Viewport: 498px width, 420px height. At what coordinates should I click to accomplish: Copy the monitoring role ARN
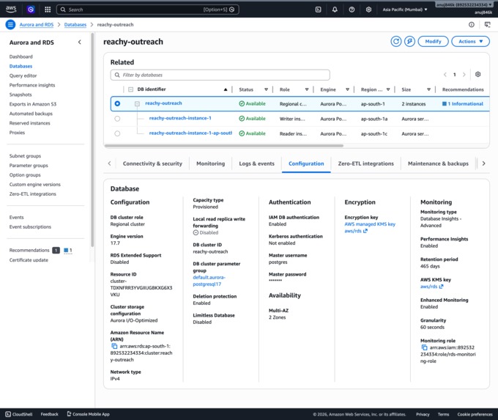point(424,347)
